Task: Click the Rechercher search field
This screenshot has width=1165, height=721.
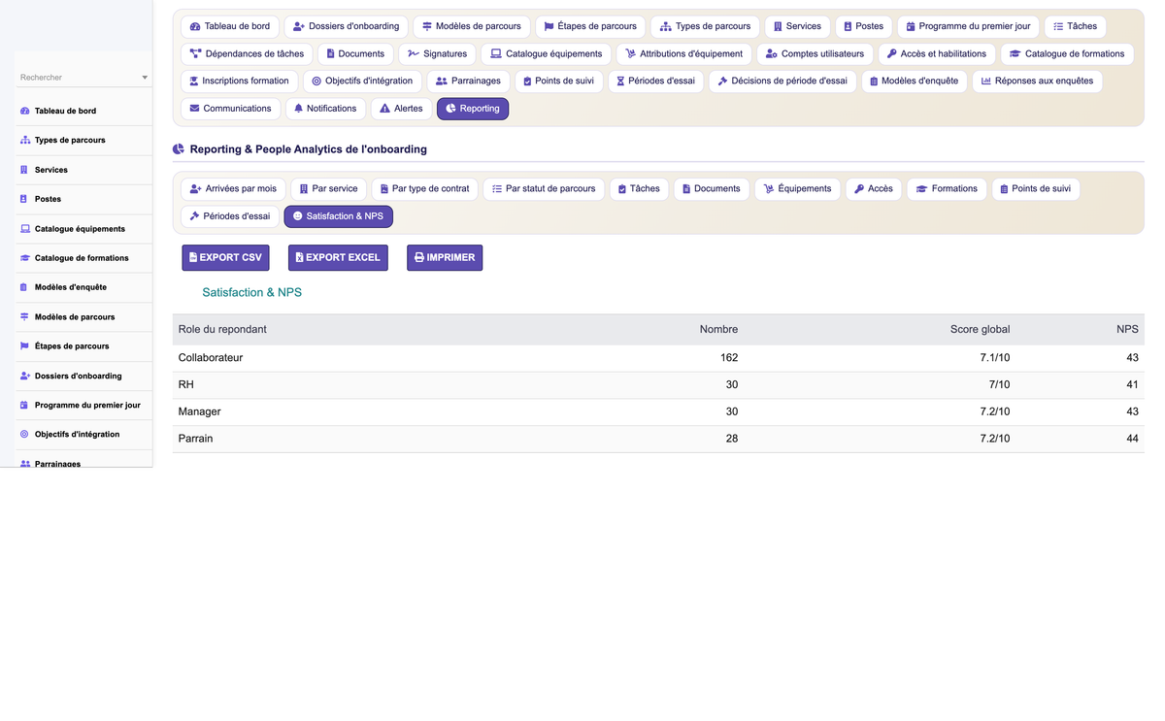Action: (83, 78)
